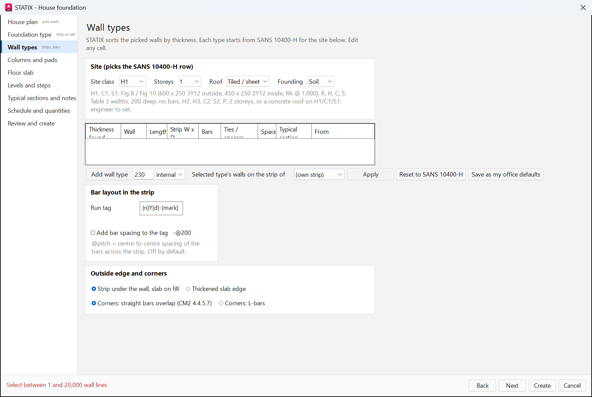
Task: Go to Typical sections and notes
Action: click(39, 98)
